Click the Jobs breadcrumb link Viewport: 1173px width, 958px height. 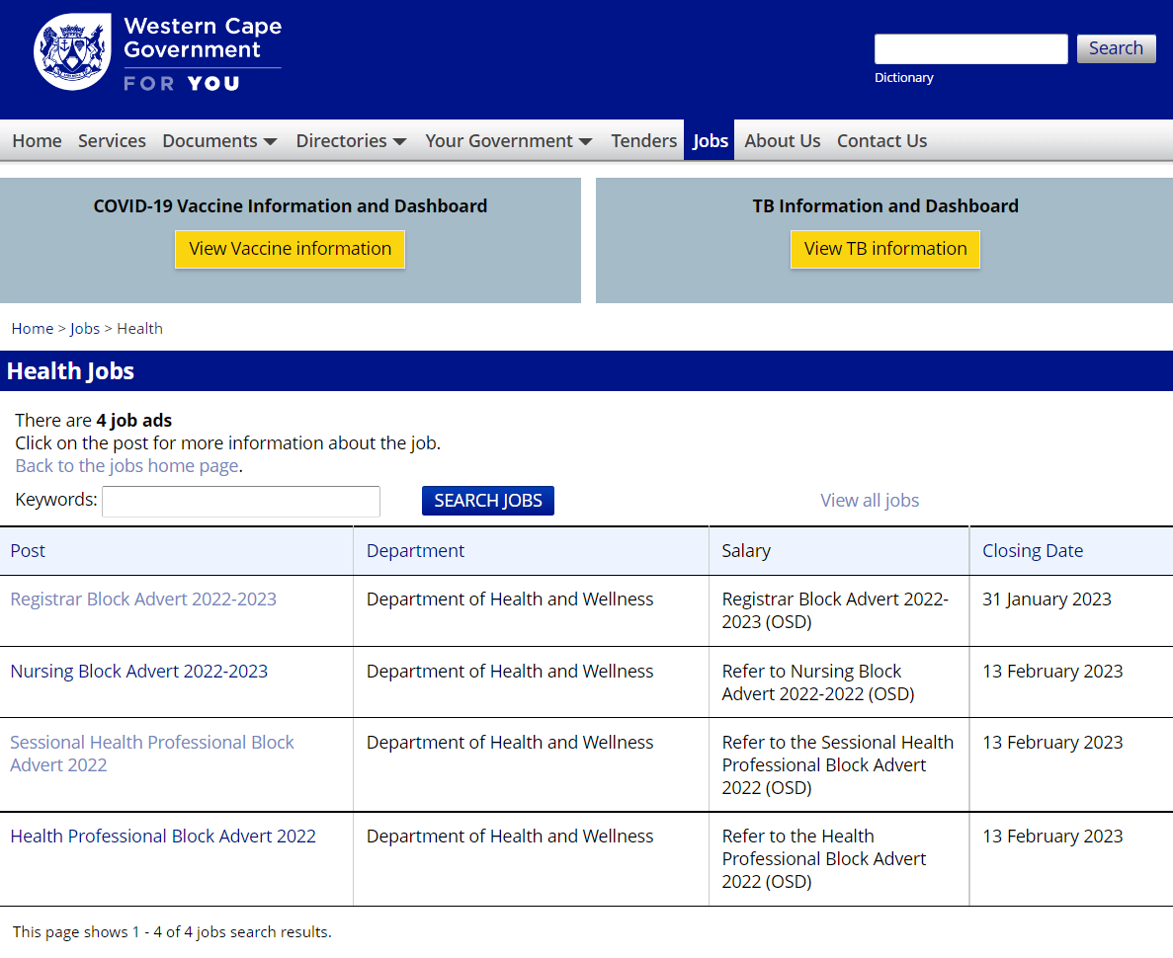point(85,329)
